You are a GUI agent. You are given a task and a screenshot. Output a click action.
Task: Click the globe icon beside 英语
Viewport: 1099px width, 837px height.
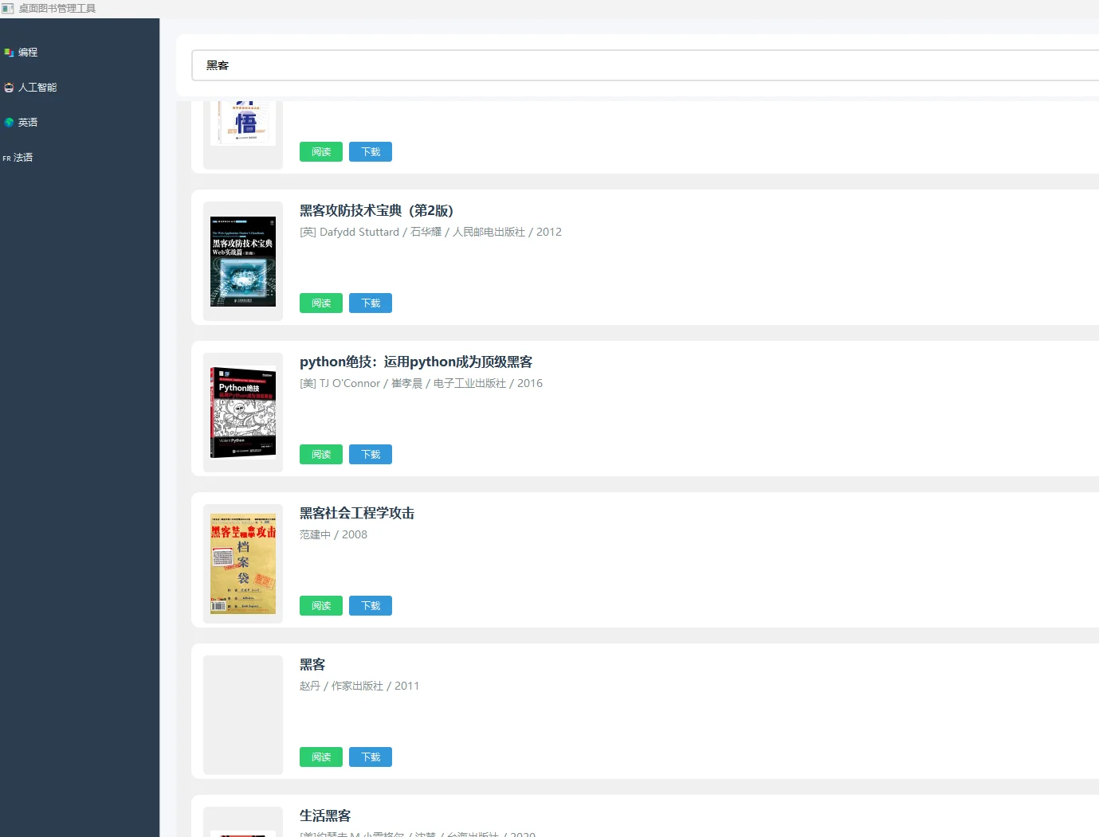[9, 123]
